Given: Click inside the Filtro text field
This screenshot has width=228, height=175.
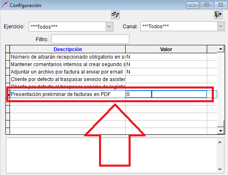Looking at the screenshot, I should (x=90, y=39).
